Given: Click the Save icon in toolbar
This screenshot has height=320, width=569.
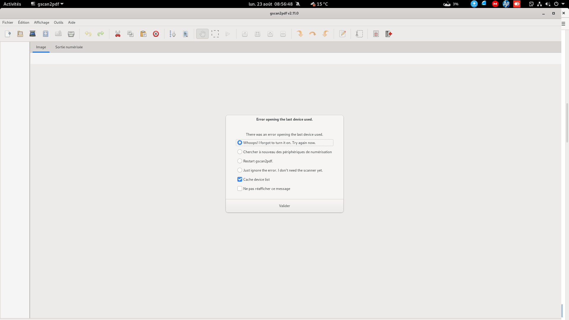Looking at the screenshot, I should pos(46,34).
